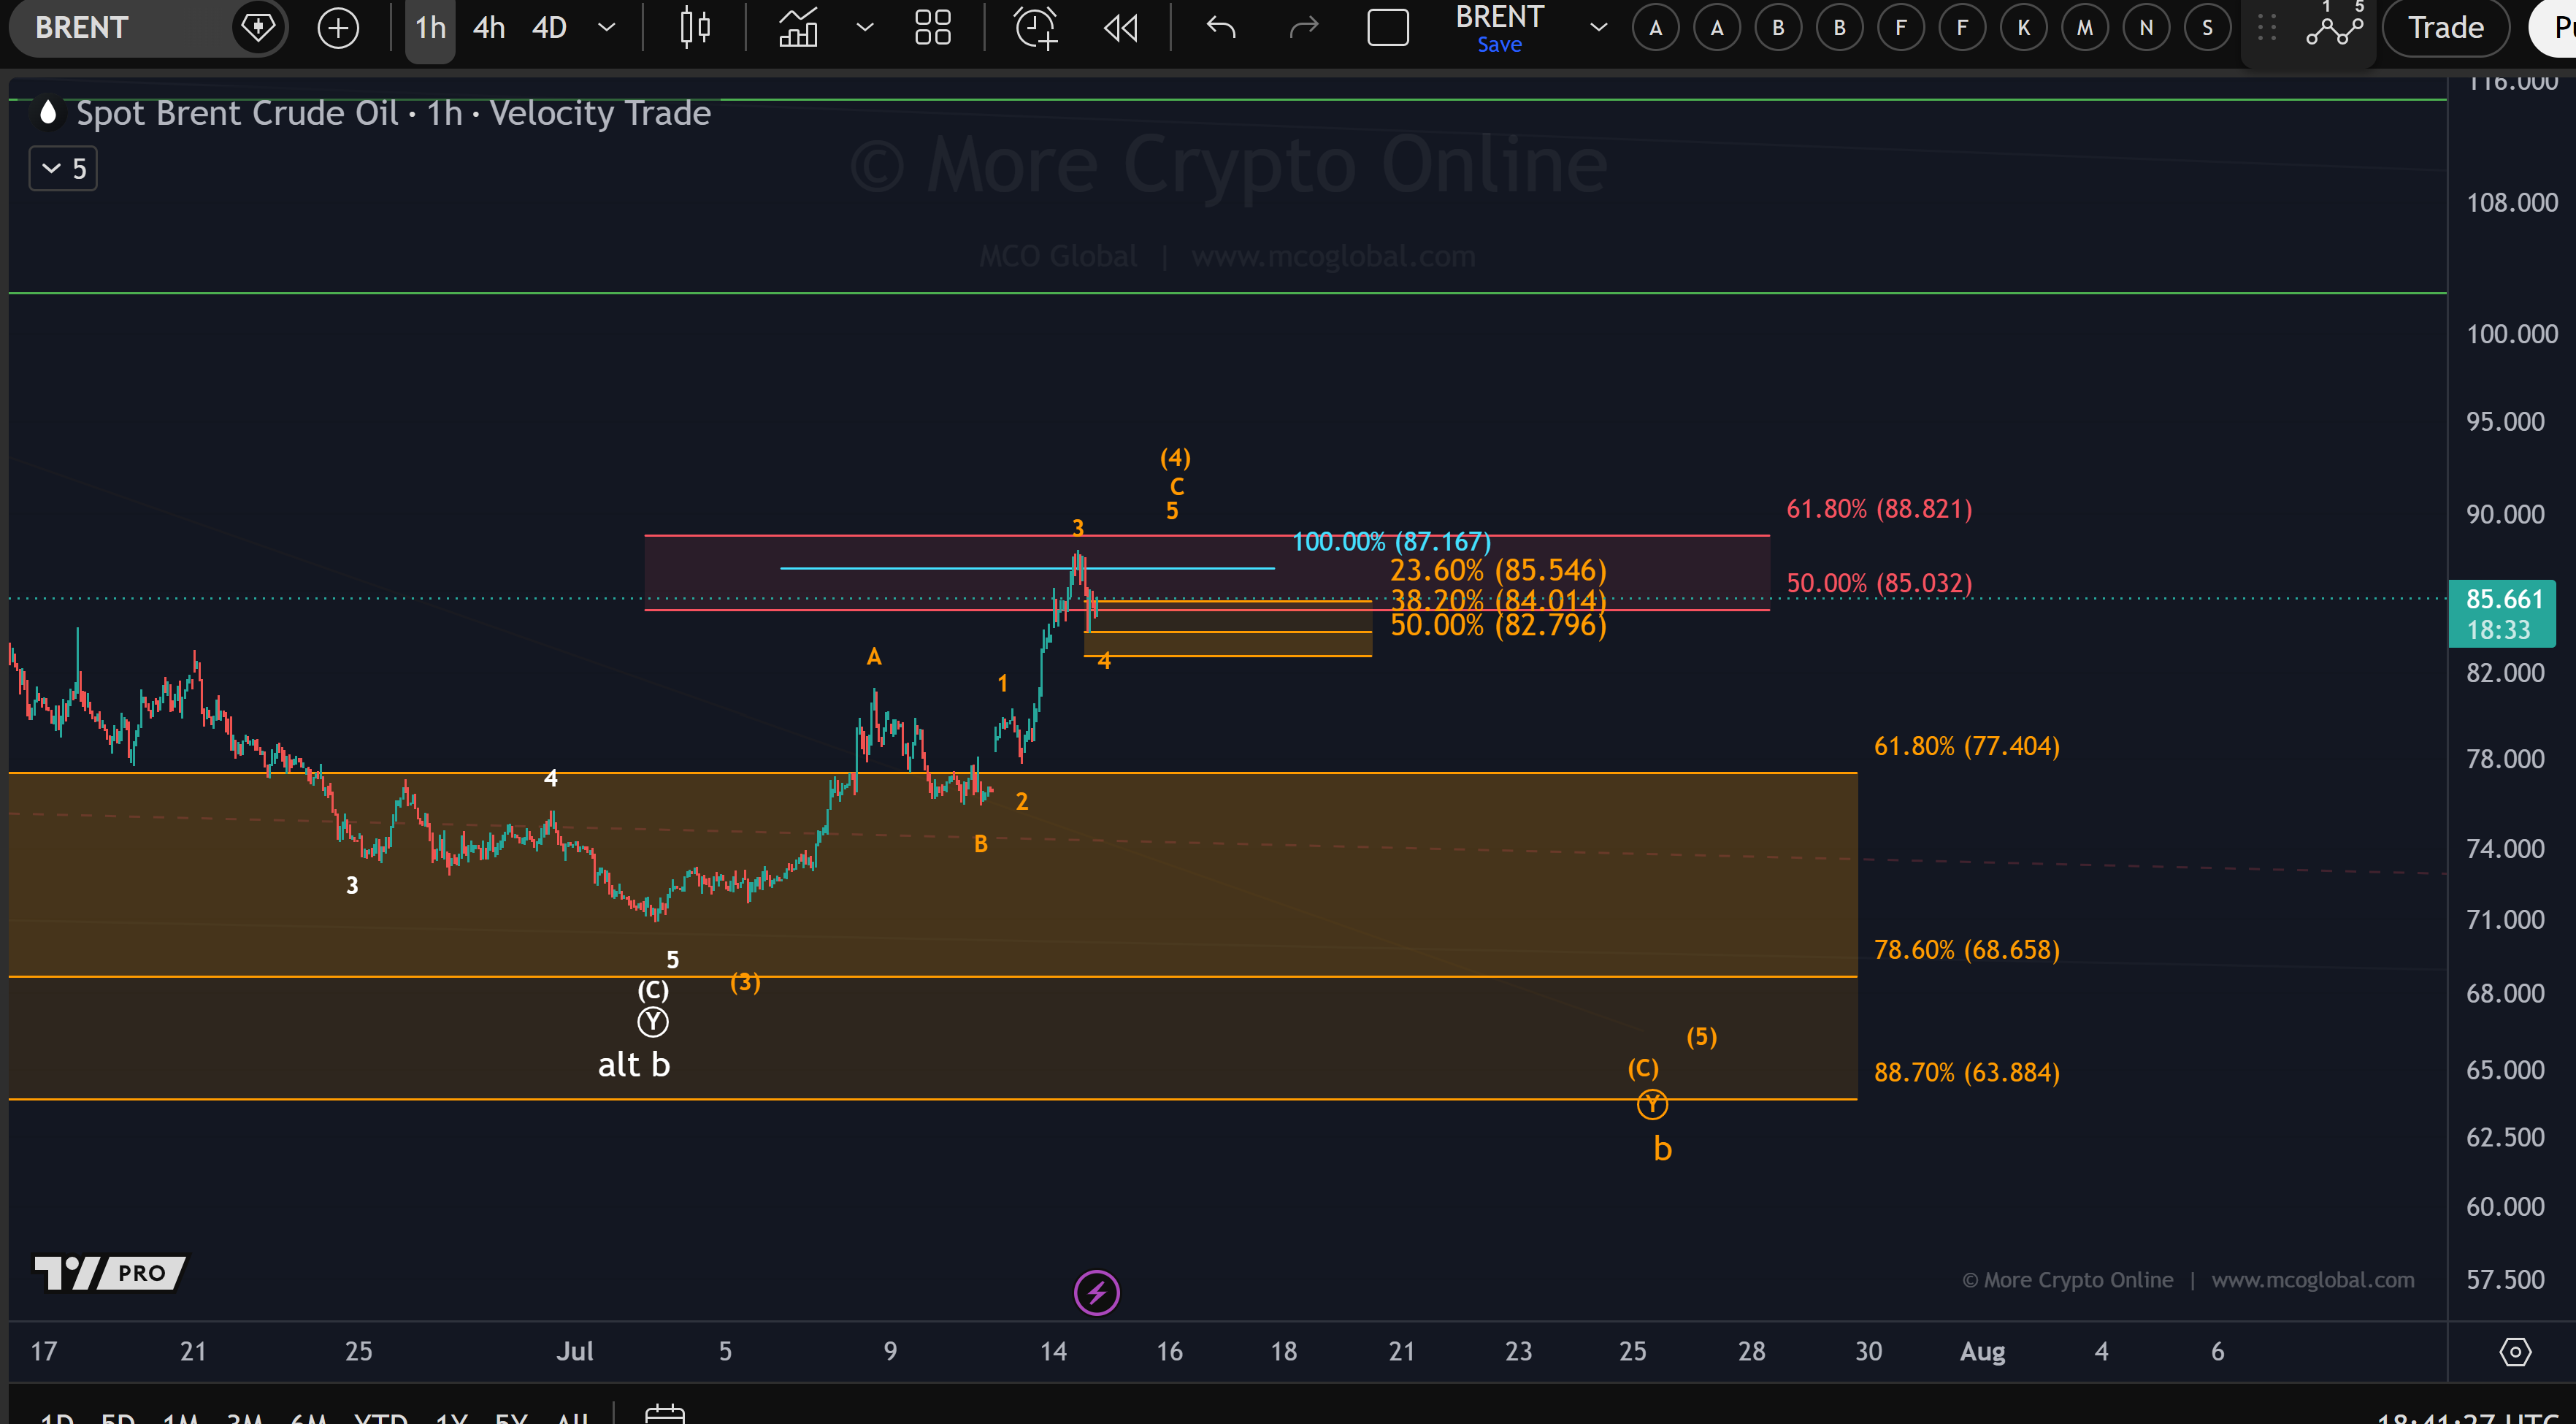Open the layout setup square icon
The width and height of the screenshot is (2576, 1424).
1388,28
